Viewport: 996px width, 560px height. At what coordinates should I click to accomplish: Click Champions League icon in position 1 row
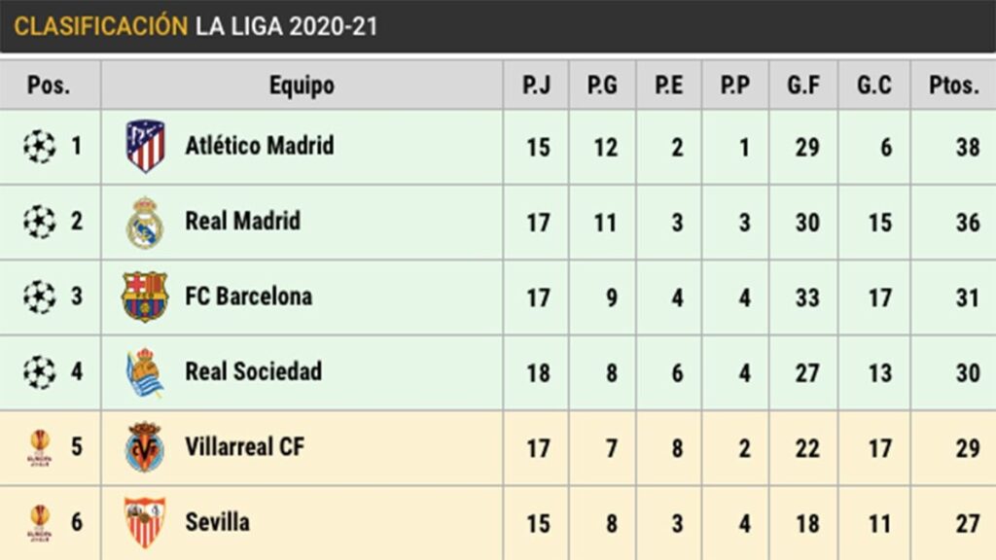(39, 147)
